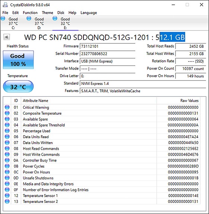Open the Disk menu
This screenshot has width=209, height=214.
coord(61,13)
